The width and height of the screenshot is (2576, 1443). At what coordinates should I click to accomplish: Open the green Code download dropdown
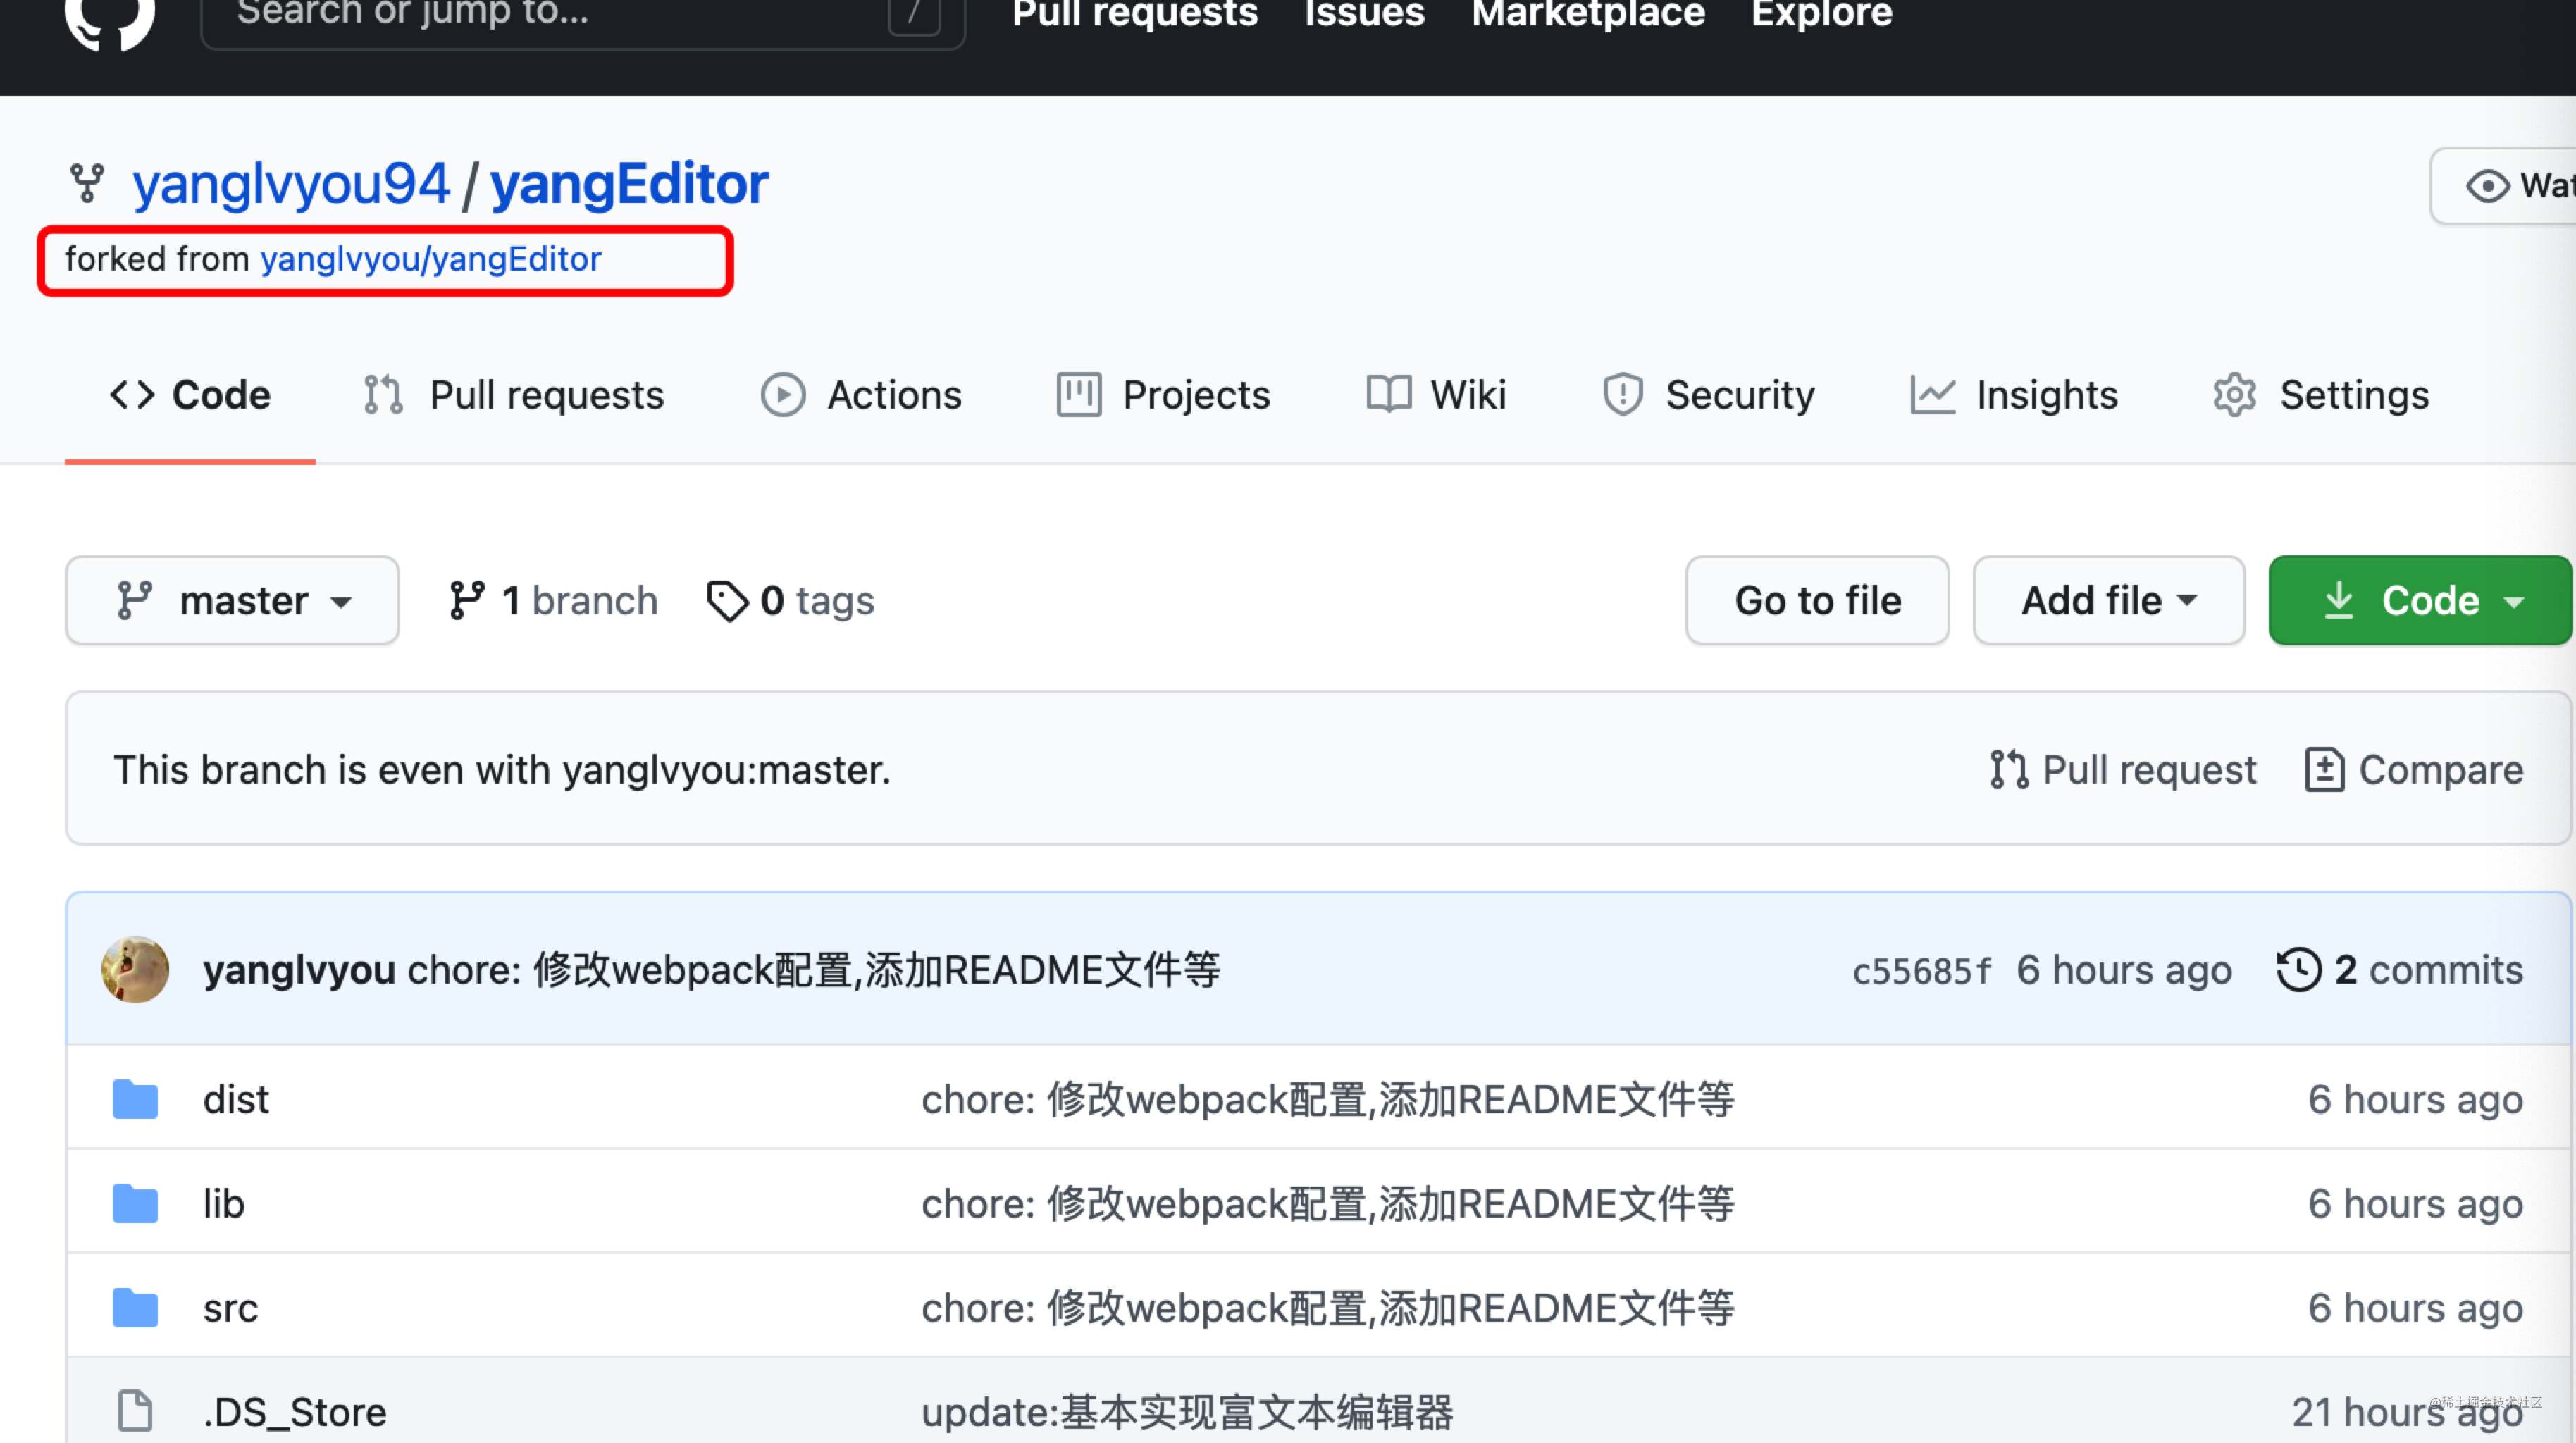coord(2419,600)
